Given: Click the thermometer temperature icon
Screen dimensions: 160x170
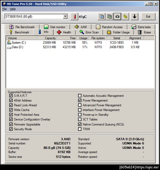Looking at the screenshot, I should click(x=74, y=16).
